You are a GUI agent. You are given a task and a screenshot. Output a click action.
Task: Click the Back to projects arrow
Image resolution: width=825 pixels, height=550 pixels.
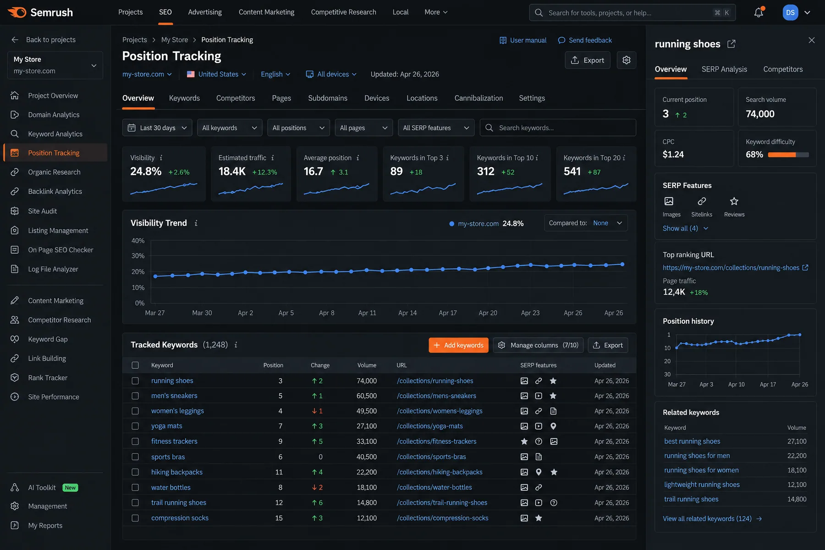[x=15, y=40]
